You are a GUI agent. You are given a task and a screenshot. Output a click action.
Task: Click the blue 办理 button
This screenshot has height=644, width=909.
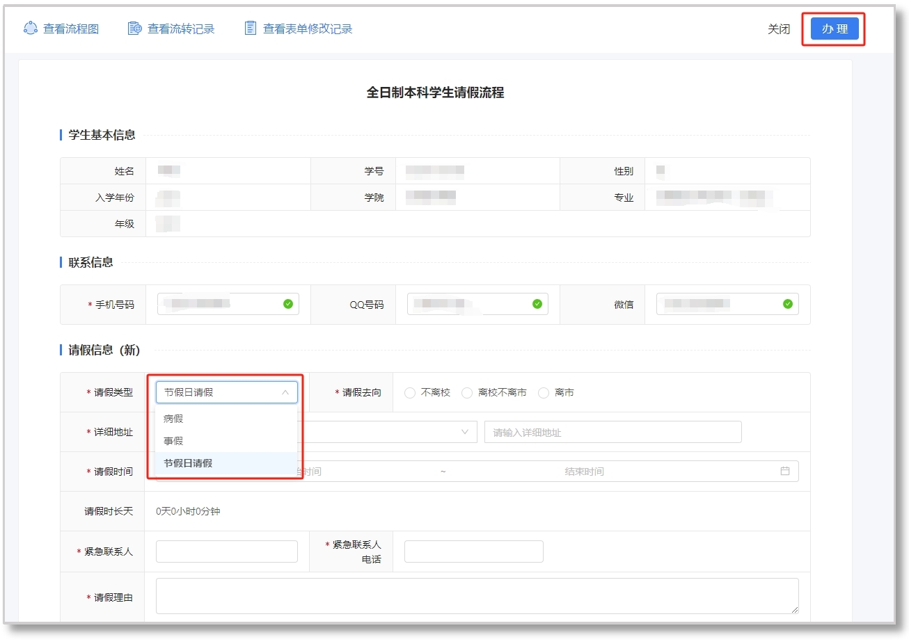835,29
